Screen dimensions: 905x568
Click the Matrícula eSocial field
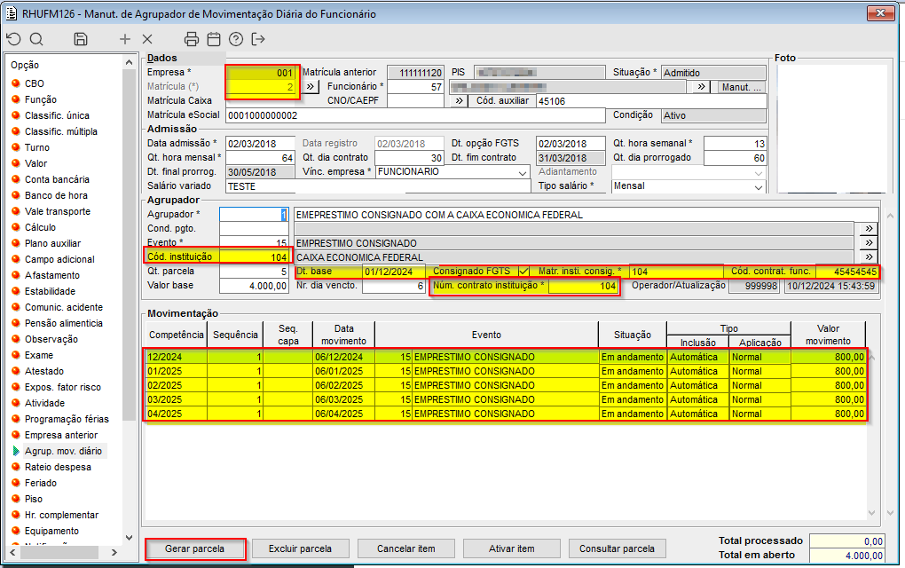(x=415, y=115)
